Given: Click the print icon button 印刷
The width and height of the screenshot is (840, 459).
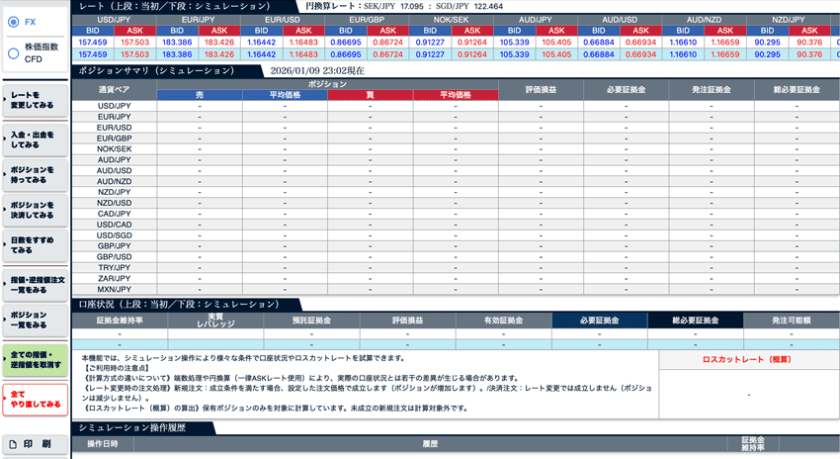Looking at the screenshot, I should tap(35, 444).
